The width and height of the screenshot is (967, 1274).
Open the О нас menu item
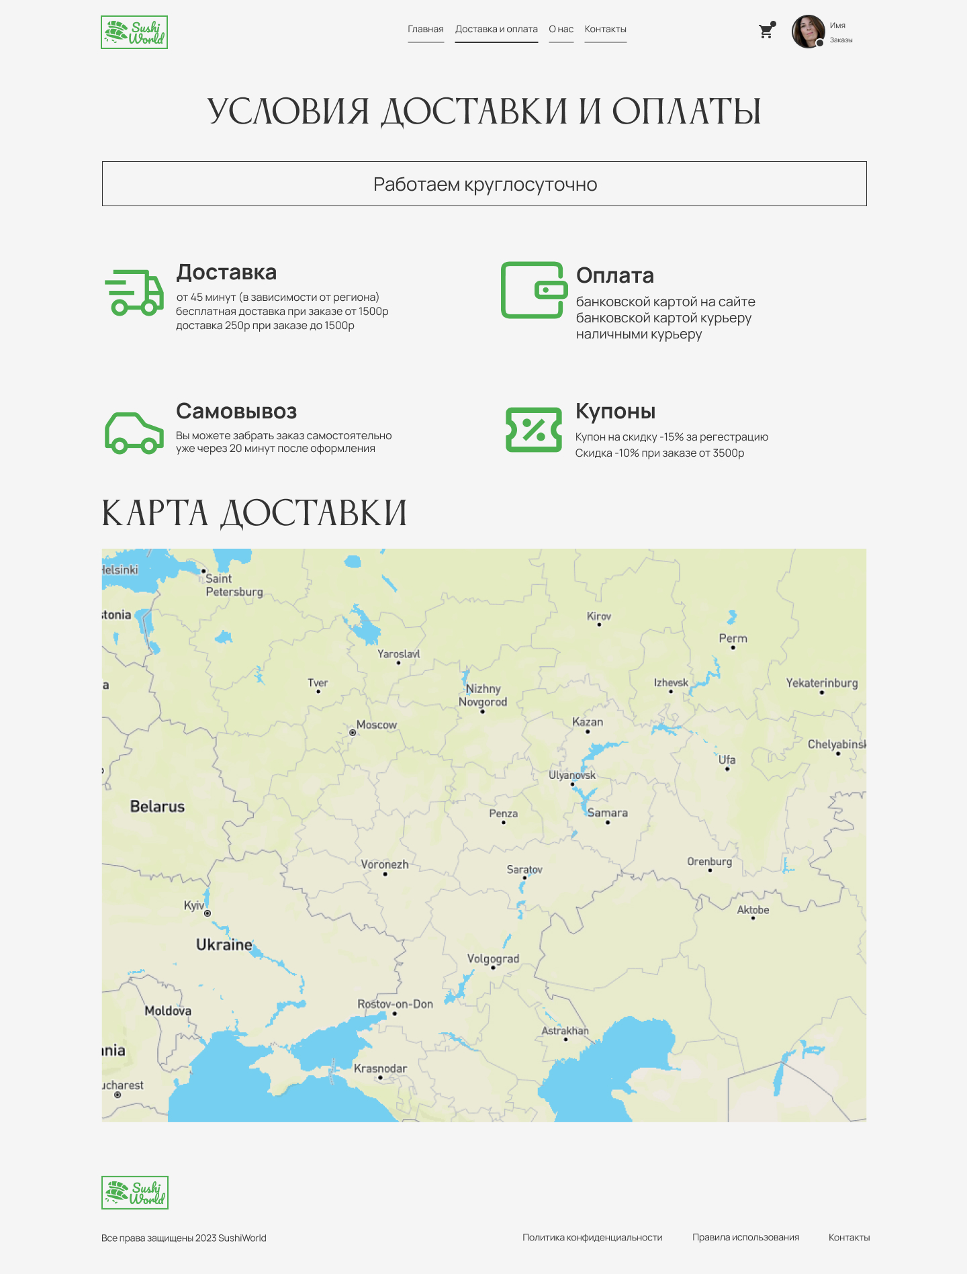point(561,29)
